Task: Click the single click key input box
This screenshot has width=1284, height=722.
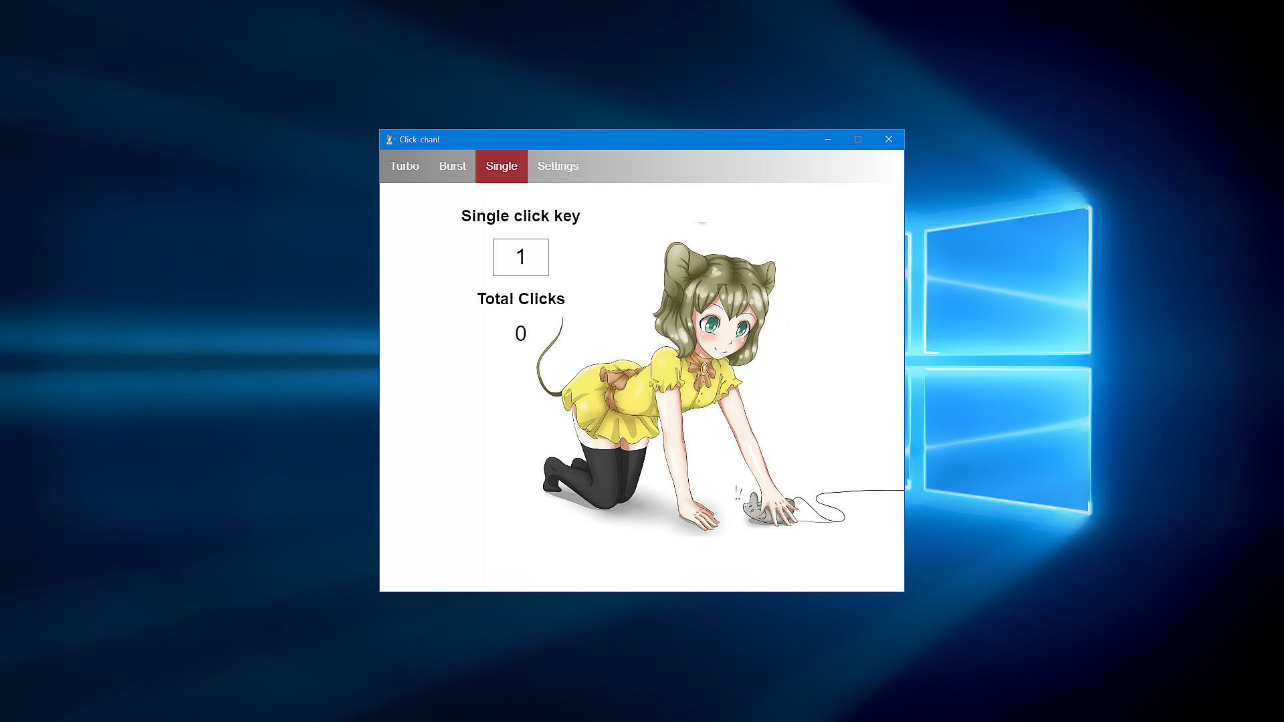Action: (x=520, y=257)
